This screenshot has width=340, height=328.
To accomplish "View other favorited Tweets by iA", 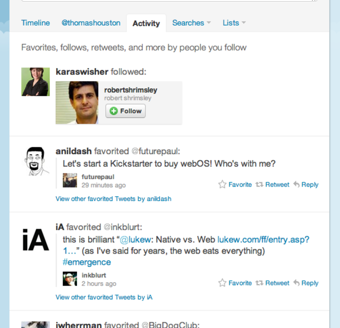I will [x=104, y=297].
